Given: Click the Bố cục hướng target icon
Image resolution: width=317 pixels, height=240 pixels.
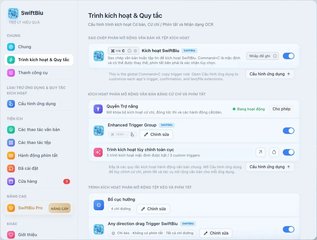Looking at the screenshot, I should click(x=99, y=205).
